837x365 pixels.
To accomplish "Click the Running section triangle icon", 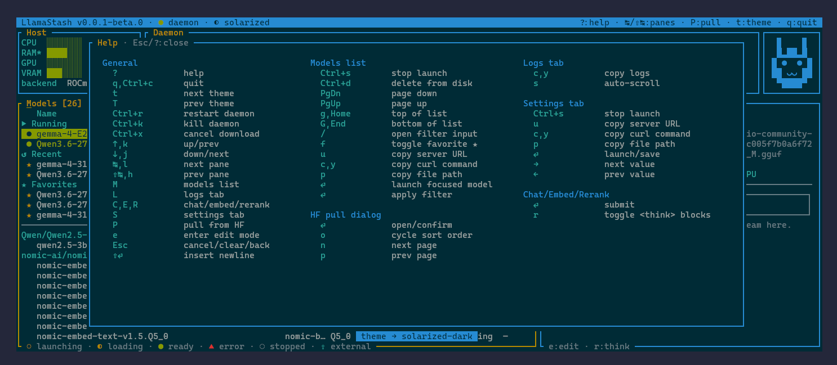I will coord(24,124).
